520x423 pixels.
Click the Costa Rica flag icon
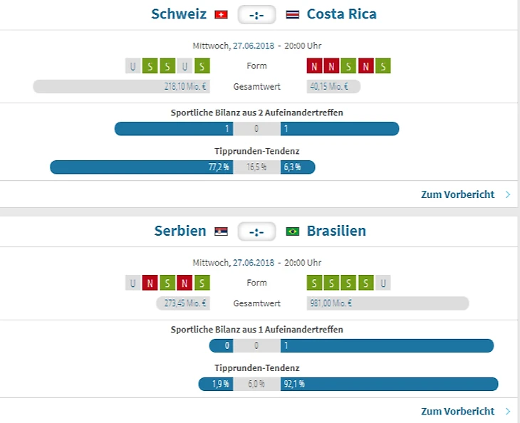point(292,15)
